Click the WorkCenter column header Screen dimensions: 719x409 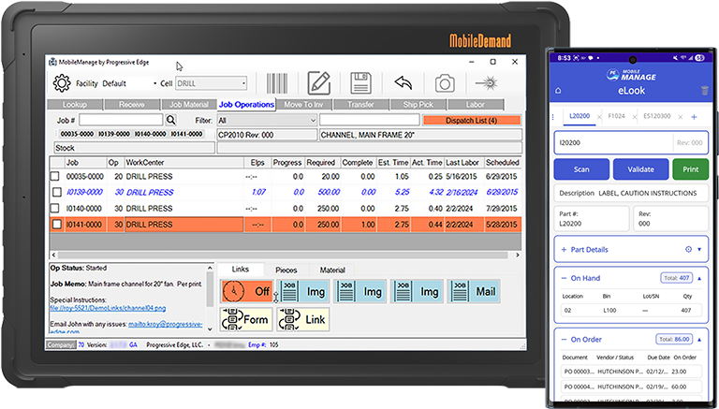tap(183, 162)
